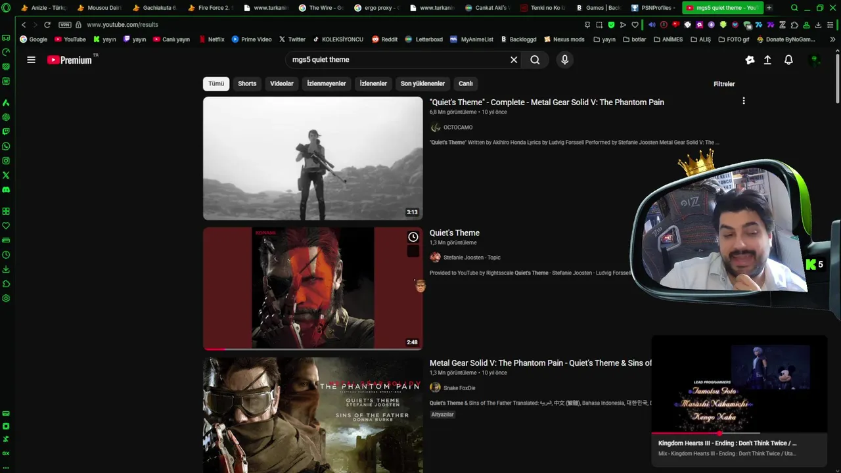Viewport: 841px width, 473px height.
Task: Play the Quiet sniper thumbnail video
Action: click(313, 158)
